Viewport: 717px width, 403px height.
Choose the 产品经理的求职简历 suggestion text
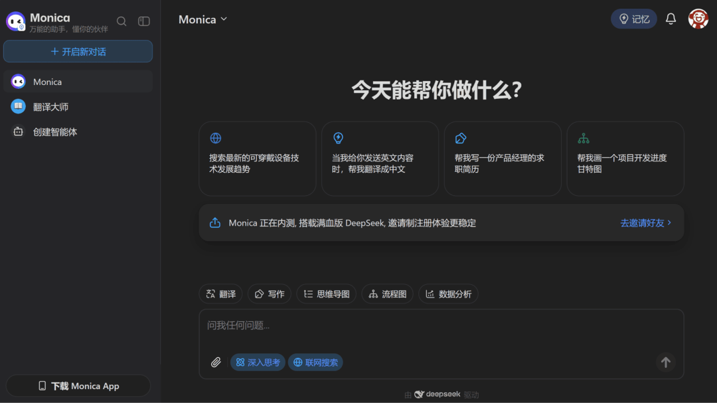point(499,163)
